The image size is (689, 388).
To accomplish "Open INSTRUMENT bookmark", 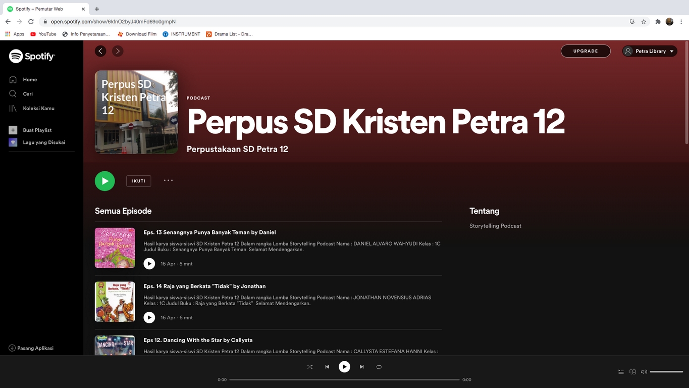I will tap(181, 34).
